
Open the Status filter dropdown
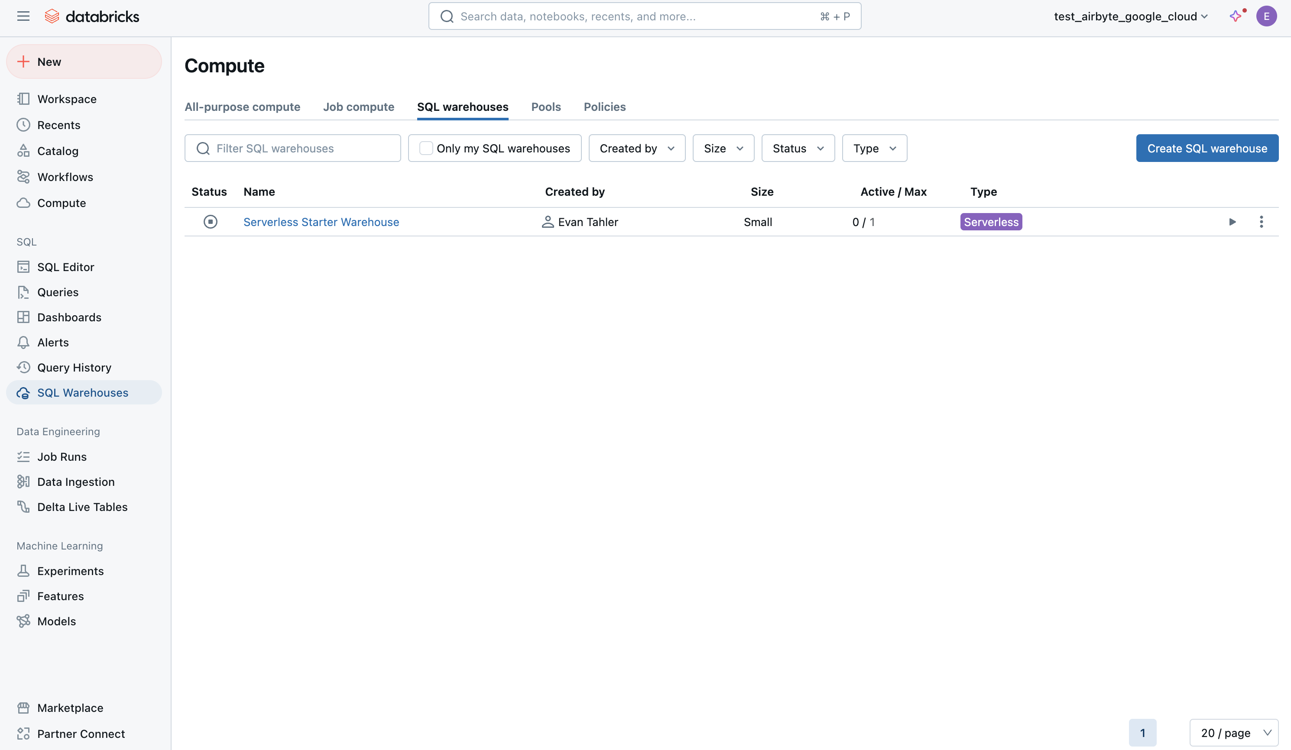tap(798, 149)
